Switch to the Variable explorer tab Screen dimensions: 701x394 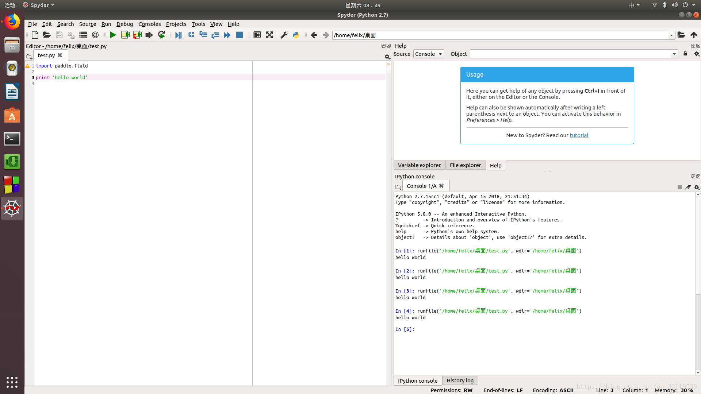pyautogui.click(x=419, y=165)
